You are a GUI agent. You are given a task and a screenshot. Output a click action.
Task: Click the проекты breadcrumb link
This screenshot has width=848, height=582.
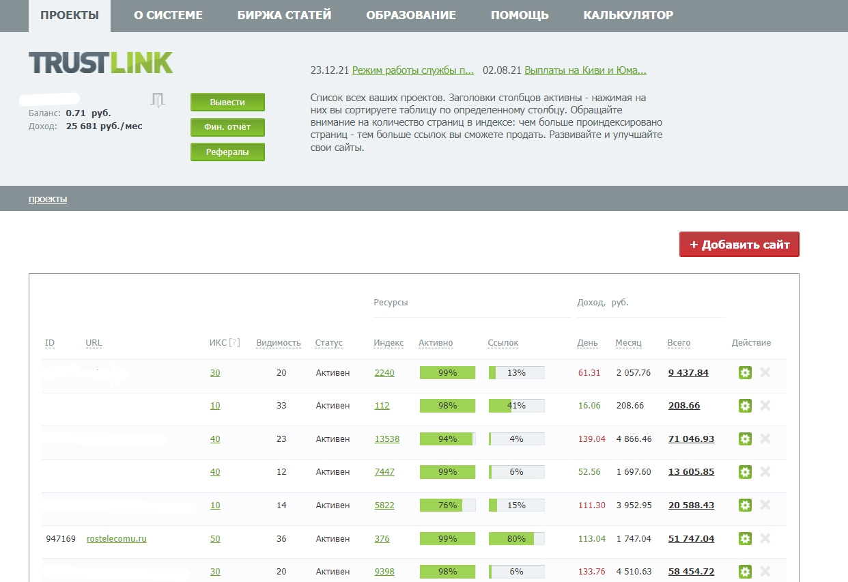coord(48,199)
